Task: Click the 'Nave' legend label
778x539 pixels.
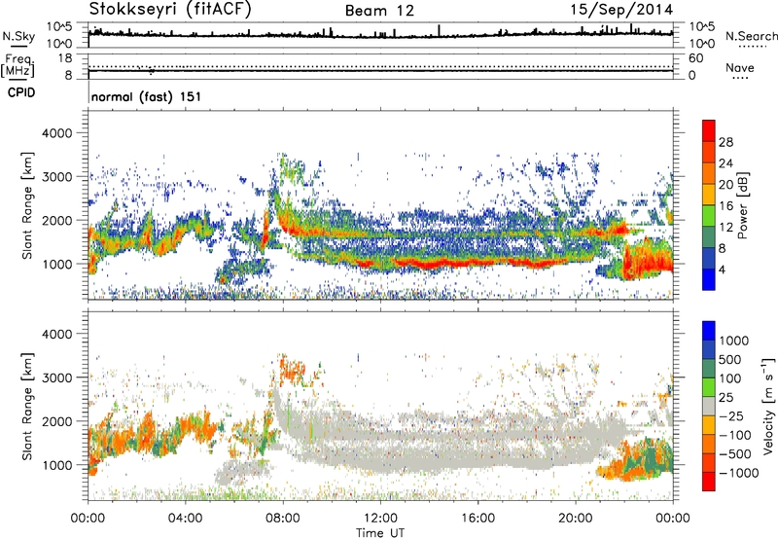Action: 739,68
